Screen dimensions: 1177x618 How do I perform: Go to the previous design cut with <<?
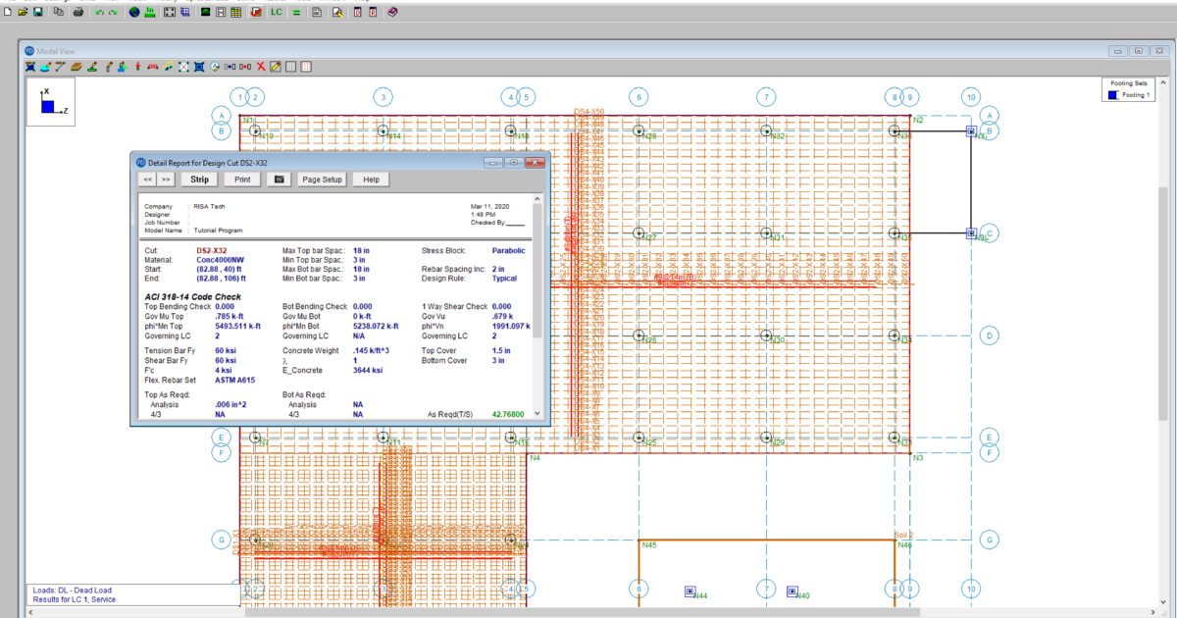(x=147, y=180)
